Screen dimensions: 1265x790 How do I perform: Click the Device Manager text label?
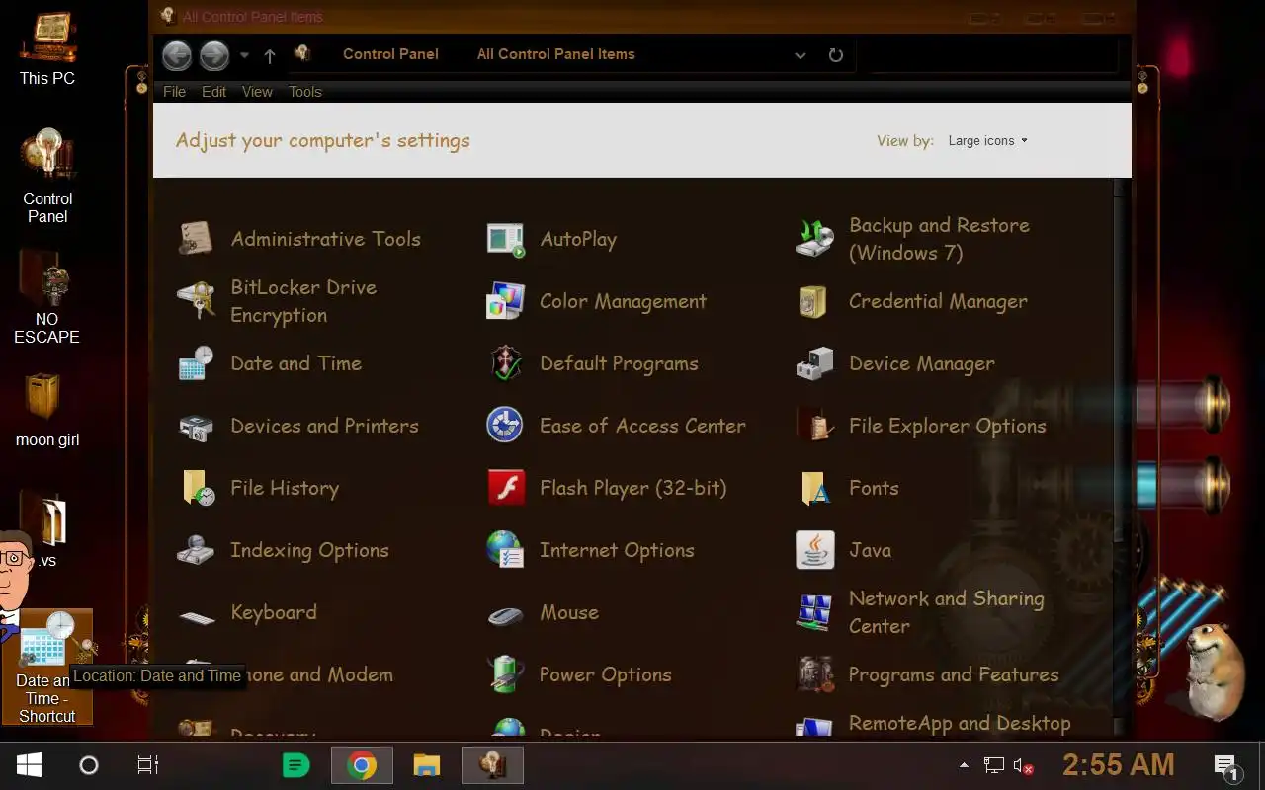point(922,364)
